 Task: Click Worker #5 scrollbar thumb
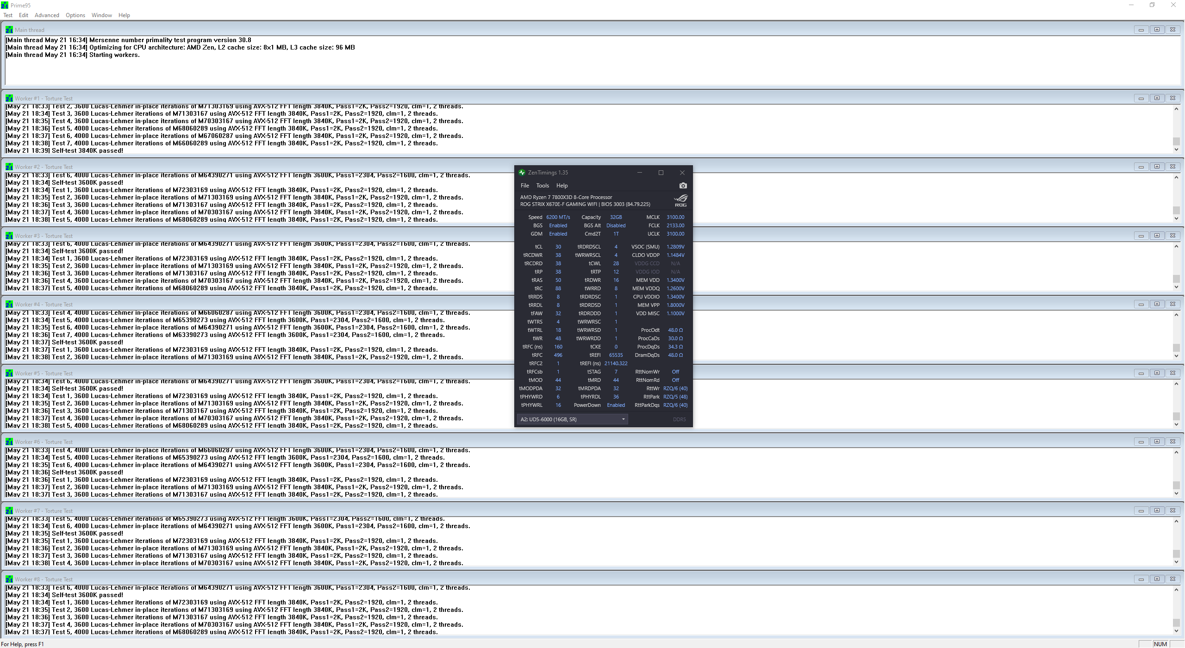coord(1176,416)
